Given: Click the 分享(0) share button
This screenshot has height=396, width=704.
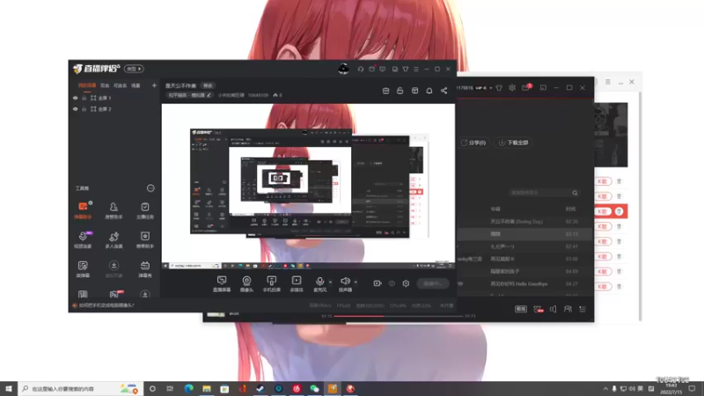Looking at the screenshot, I should pyautogui.click(x=473, y=143).
